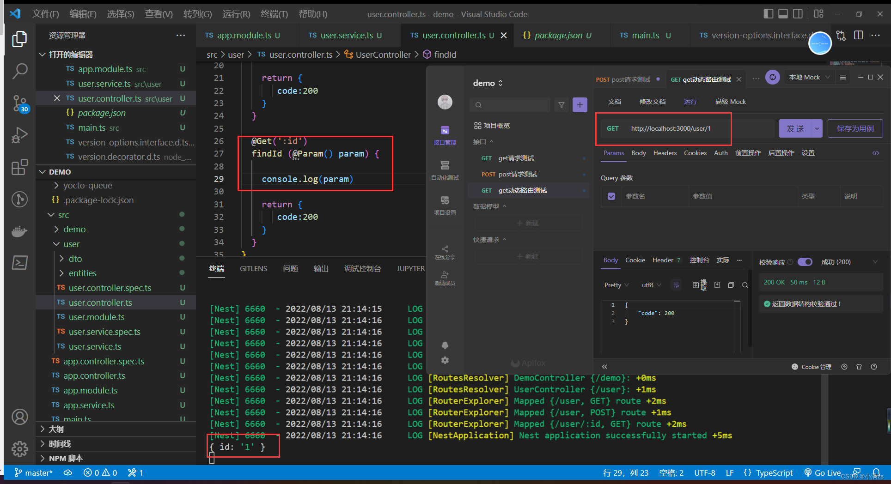Screen dimensions: 891x484
Task: Toggle the word wrap icon in response toolbar
Action: pos(676,285)
